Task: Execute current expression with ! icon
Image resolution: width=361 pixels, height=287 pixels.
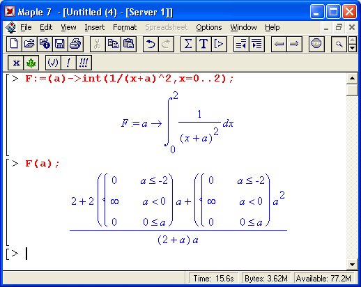Action: 68,63
